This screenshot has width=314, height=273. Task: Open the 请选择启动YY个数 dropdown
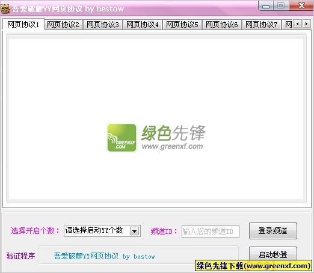pos(102,231)
